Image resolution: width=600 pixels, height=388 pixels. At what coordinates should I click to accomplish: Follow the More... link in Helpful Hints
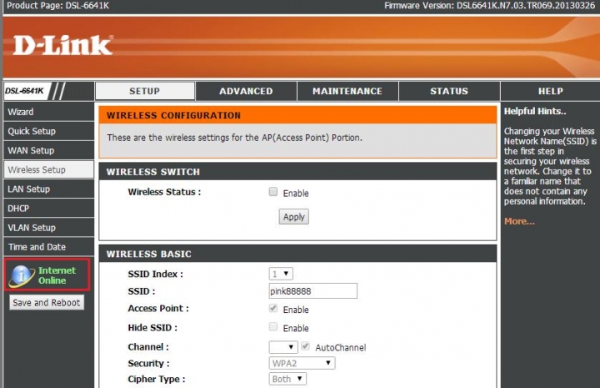519,221
